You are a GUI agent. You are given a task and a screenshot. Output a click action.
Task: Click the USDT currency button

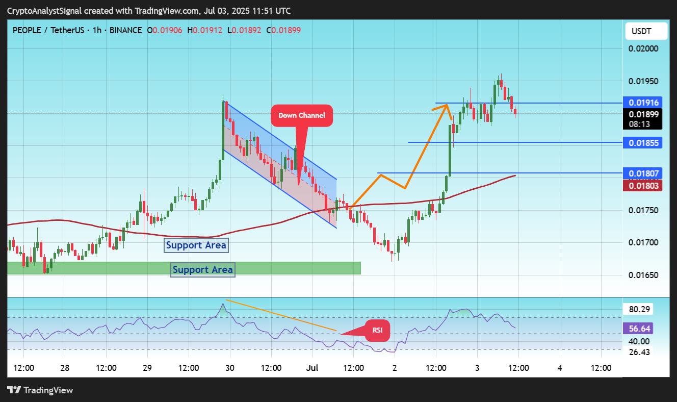[645, 31]
